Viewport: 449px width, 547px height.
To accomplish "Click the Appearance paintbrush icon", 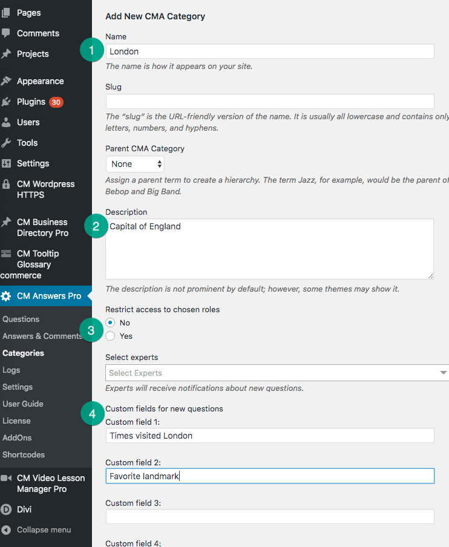I will click(6, 81).
